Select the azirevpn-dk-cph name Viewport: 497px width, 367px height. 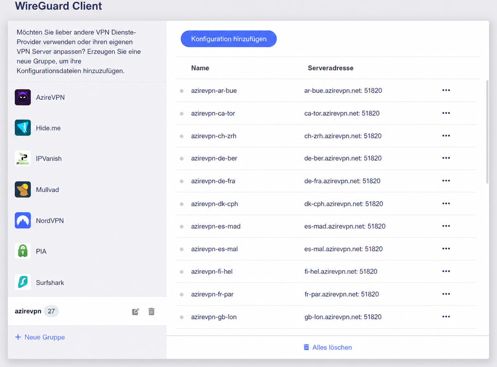214,204
